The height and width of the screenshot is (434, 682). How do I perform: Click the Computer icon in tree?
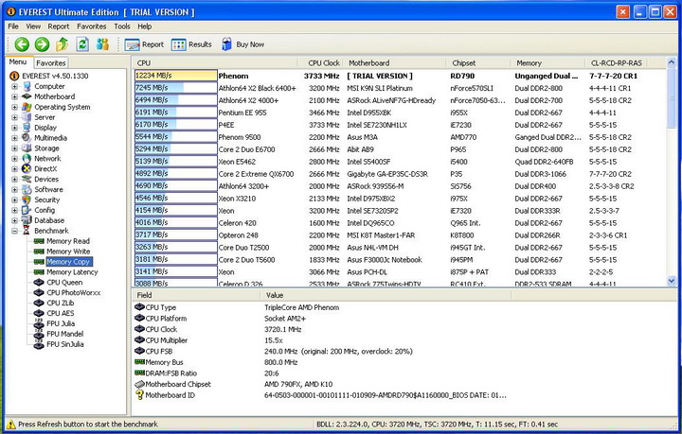(27, 86)
